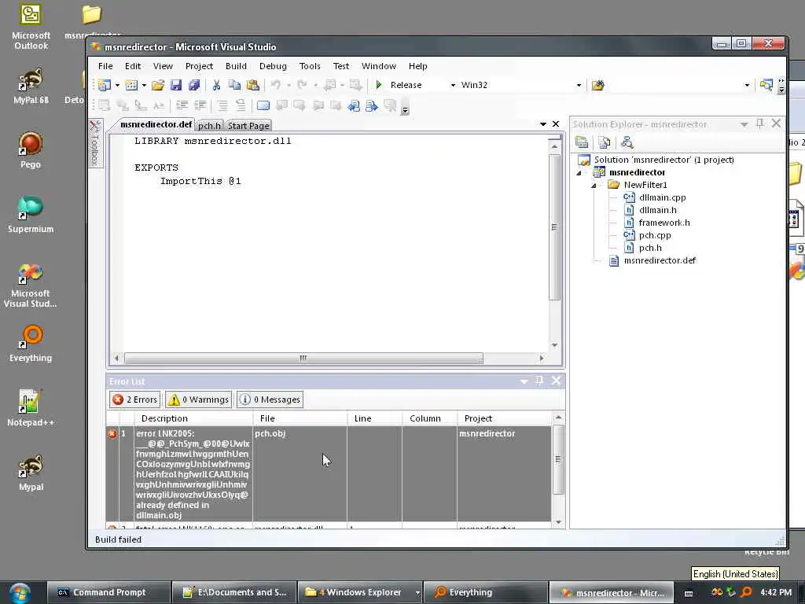
Task: Click the Redo arrow icon
Action: pos(302,85)
